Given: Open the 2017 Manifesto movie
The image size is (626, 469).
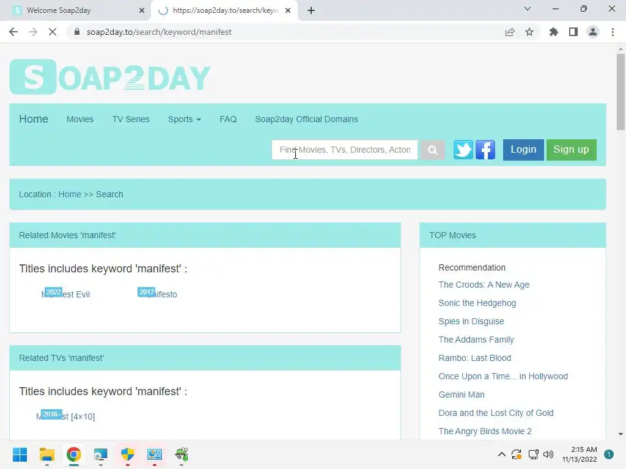Looking at the screenshot, I should pos(157,294).
